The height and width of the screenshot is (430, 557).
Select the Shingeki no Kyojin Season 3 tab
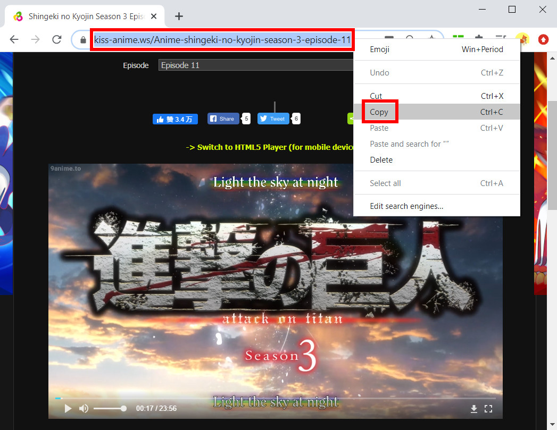(x=85, y=16)
